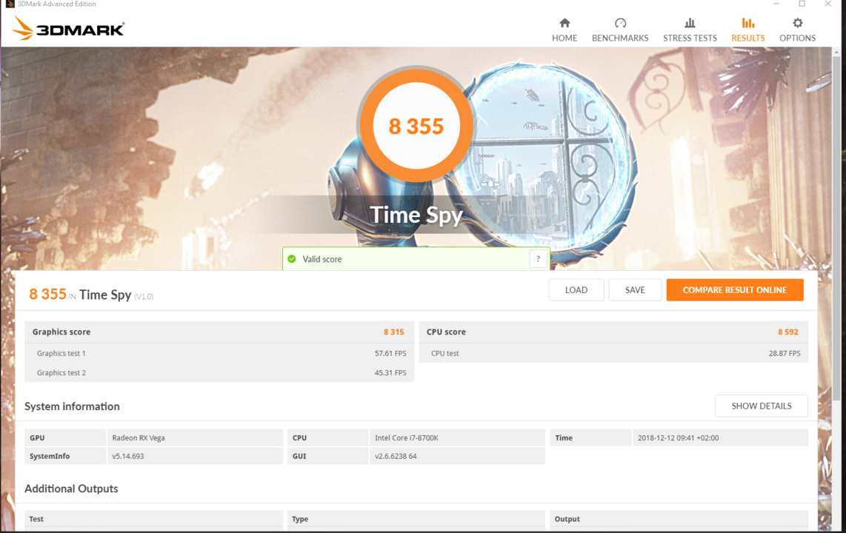
Task: Click the 45.31 FPS value
Action: click(390, 373)
